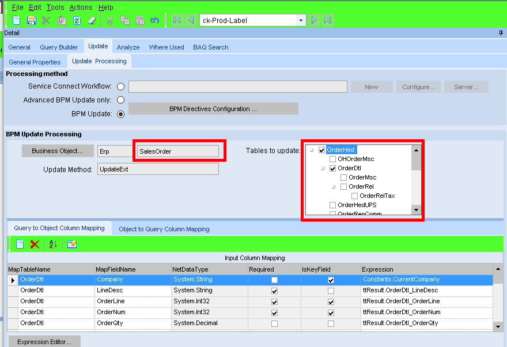Screen dimensions: 507x347
Task: Click the Cut scissors icon
Action: [x=109, y=20]
